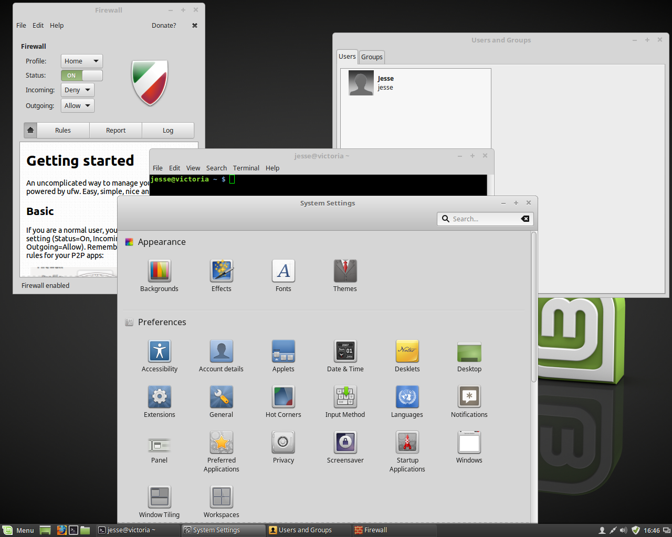Viewport: 672px width, 537px height.
Task: Click the update manager shield tray icon
Action: pos(635,530)
